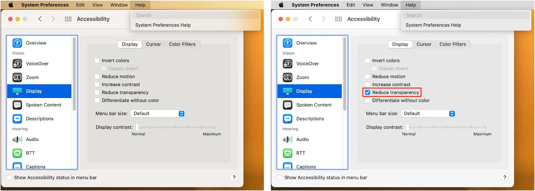Click the back chevron in the left window
535x191 pixels.
40,19
